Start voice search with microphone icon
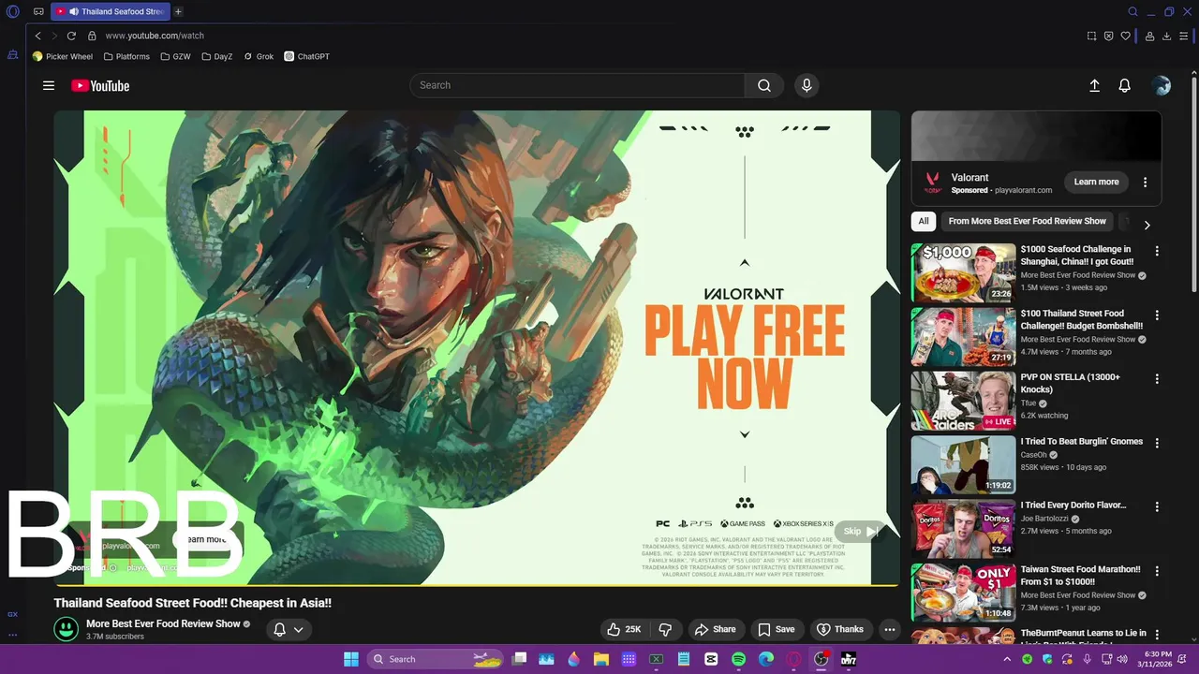 tap(807, 85)
